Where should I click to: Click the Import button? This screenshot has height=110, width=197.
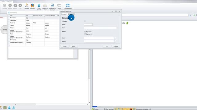point(74,46)
